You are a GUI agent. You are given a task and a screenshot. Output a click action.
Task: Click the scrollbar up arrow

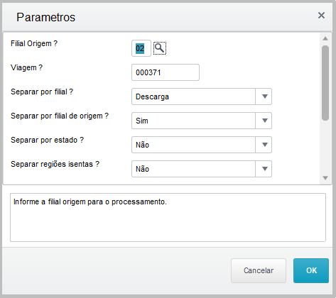325,38
